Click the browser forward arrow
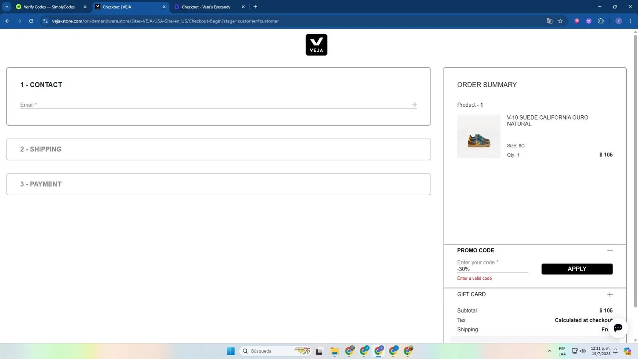 point(19,21)
